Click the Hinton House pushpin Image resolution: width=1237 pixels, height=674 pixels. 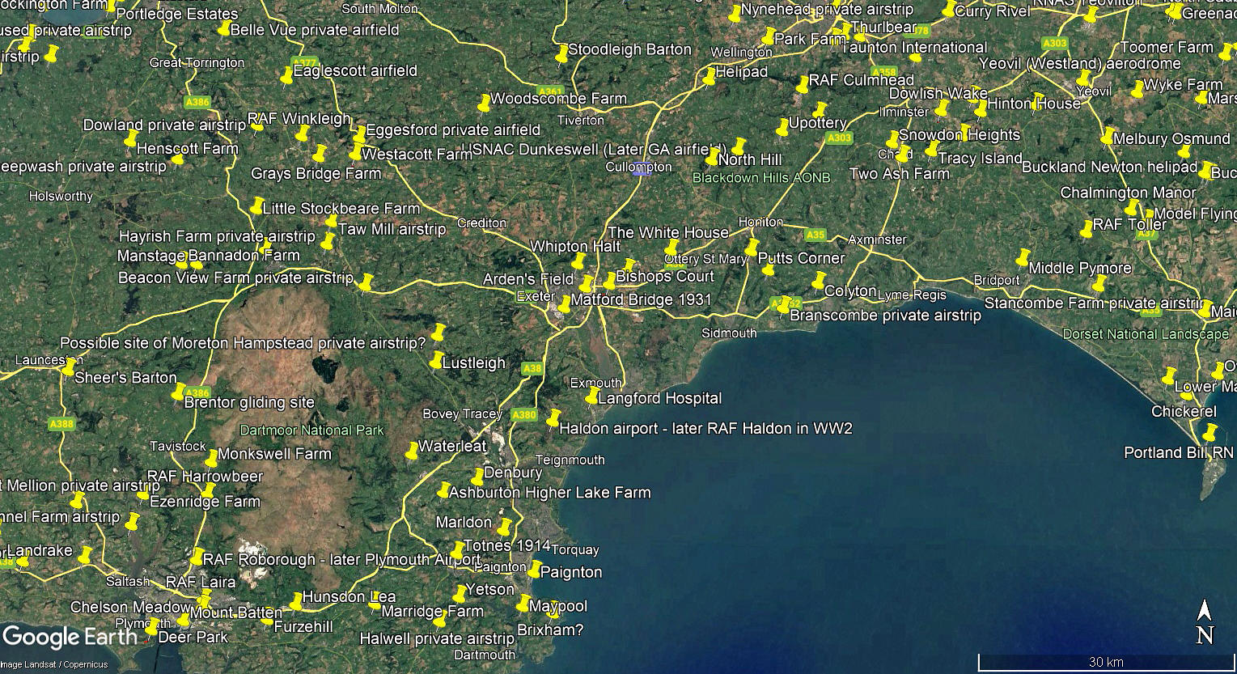point(981,108)
